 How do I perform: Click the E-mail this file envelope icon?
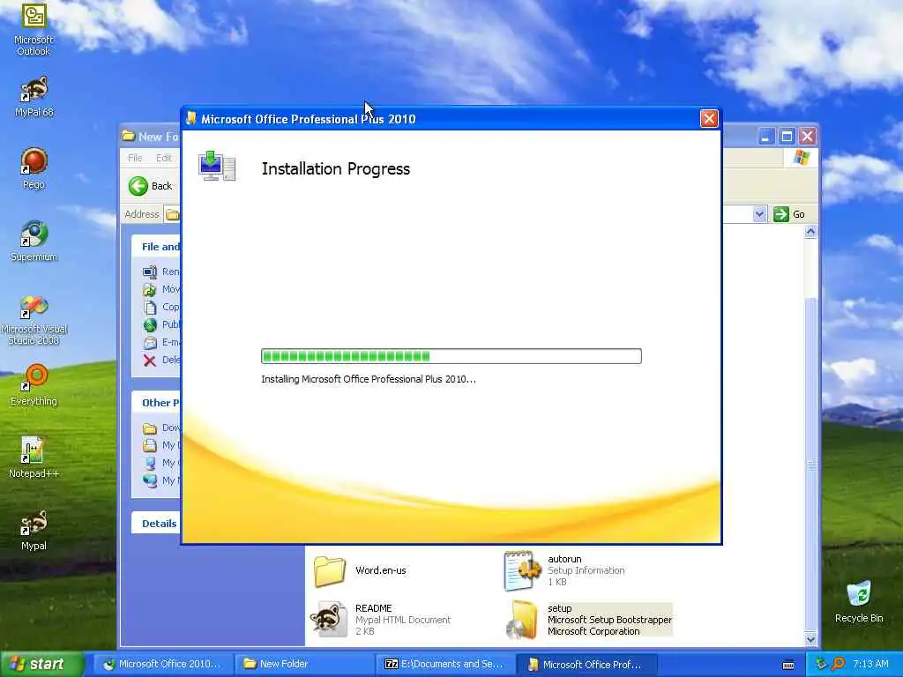tap(150, 343)
